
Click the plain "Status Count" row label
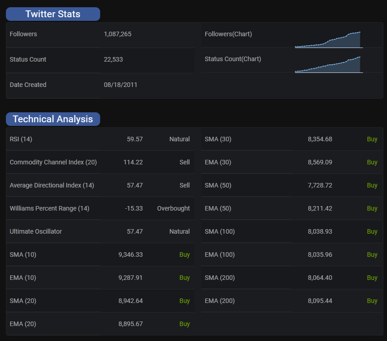(x=28, y=59)
